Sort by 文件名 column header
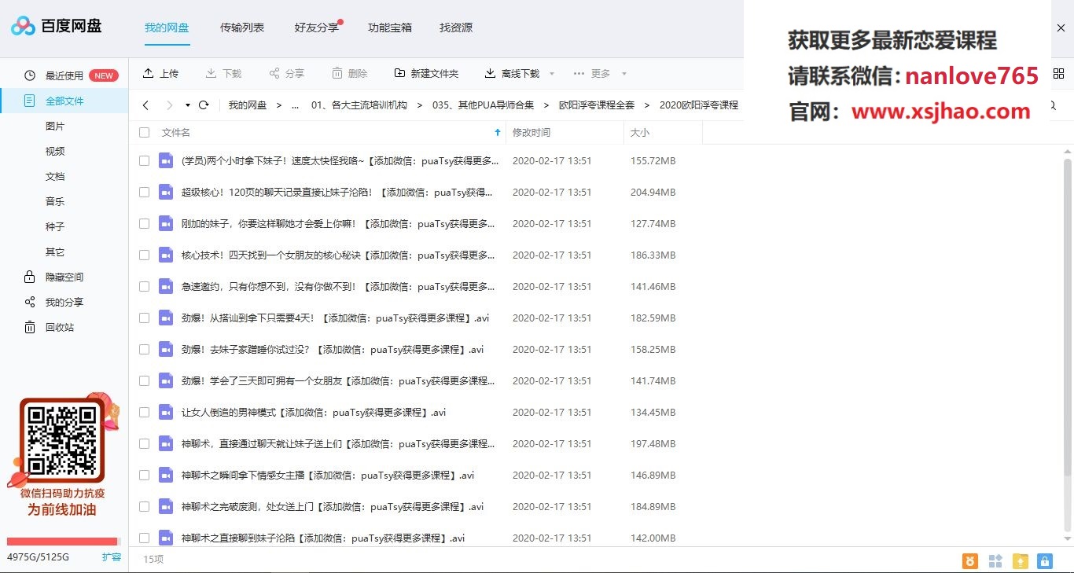This screenshot has height=573, width=1074. 176,133
